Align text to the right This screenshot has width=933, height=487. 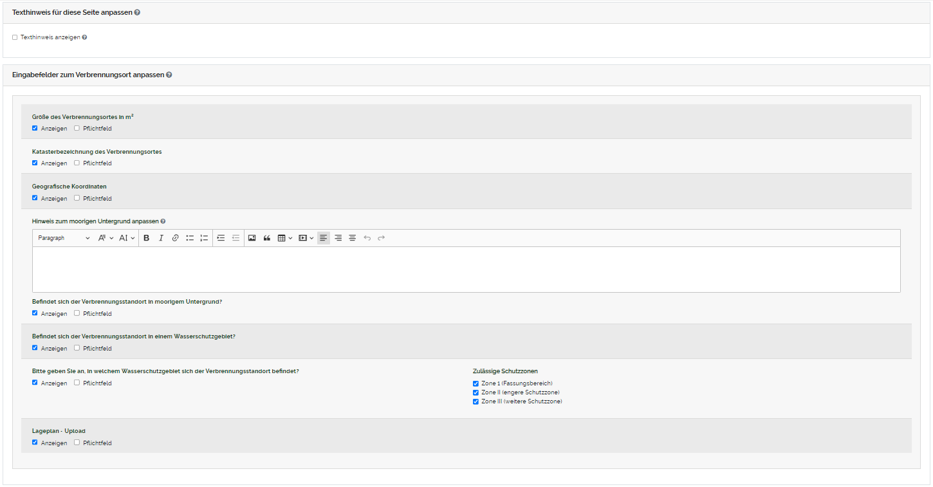pyautogui.click(x=338, y=238)
